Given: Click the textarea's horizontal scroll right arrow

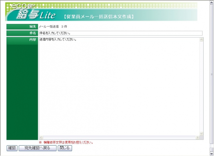Looking at the screenshot, I should (x=197, y=137).
